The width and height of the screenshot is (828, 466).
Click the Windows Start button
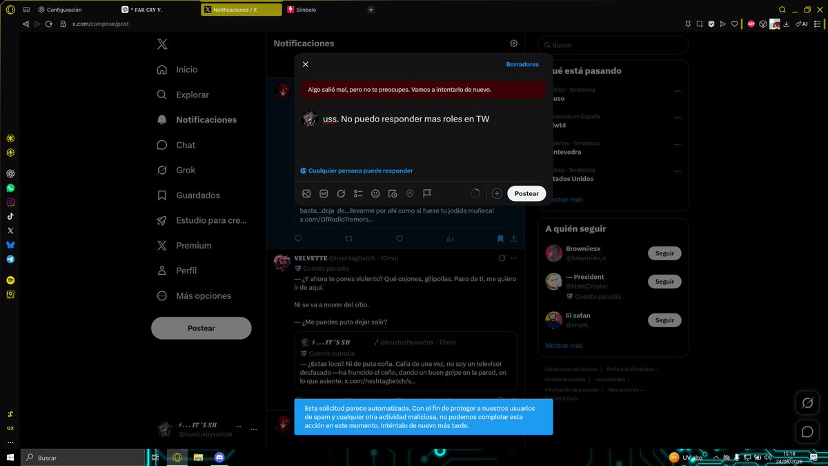10,458
